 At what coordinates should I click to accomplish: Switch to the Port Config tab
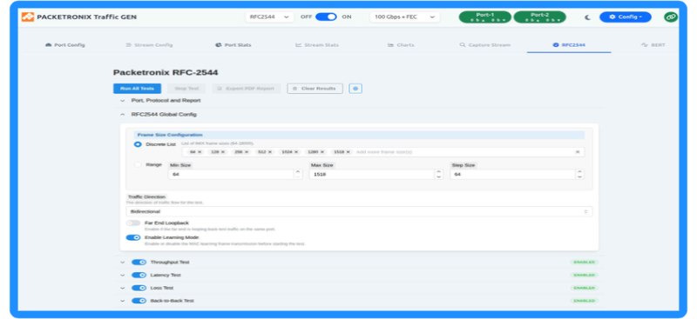point(64,45)
